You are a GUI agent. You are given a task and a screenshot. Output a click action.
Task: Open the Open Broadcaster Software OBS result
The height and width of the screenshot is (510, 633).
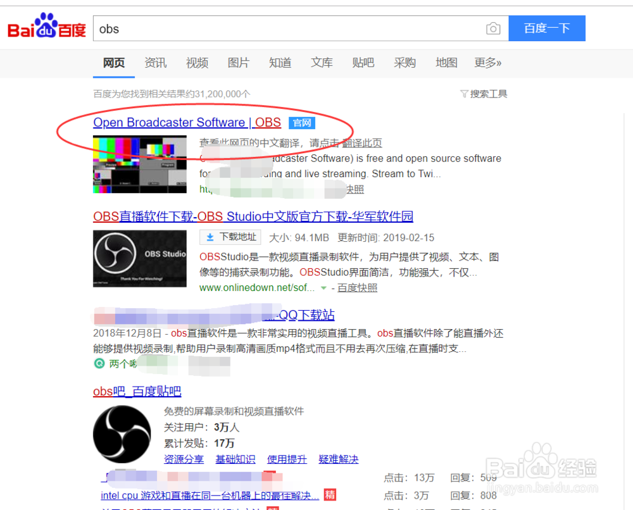tap(186, 122)
